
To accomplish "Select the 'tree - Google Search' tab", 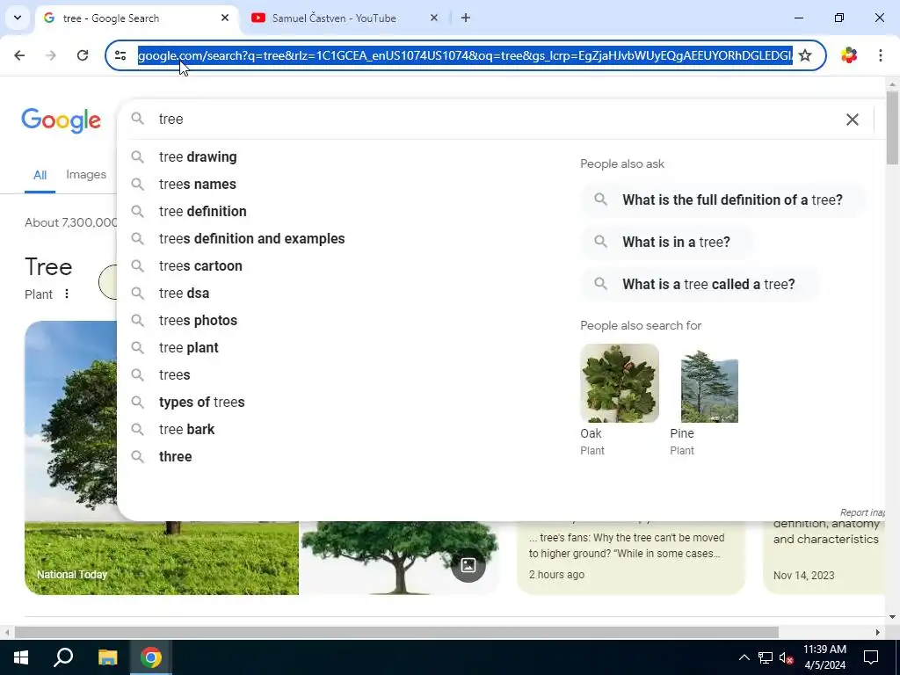I will (x=111, y=18).
